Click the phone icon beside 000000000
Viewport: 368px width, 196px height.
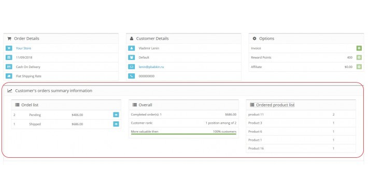132,76
